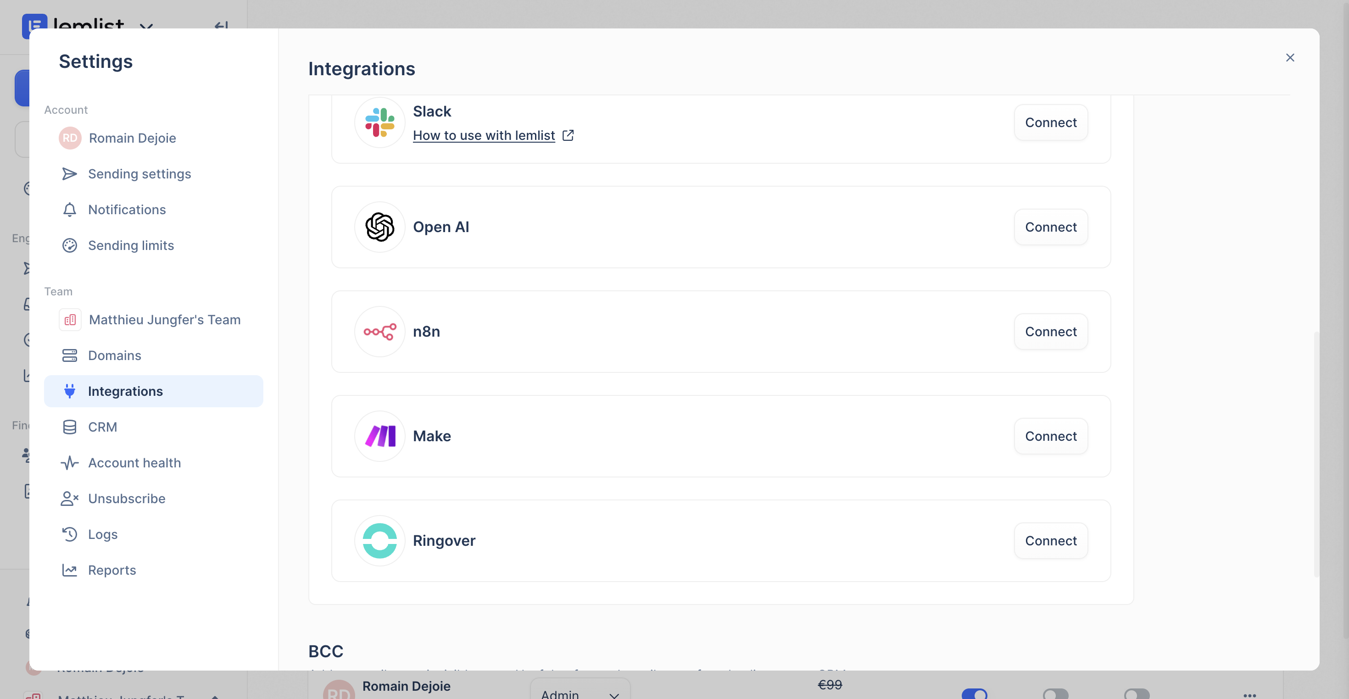Click the Open AI logo icon
1349x699 pixels.
pyautogui.click(x=379, y=227)
